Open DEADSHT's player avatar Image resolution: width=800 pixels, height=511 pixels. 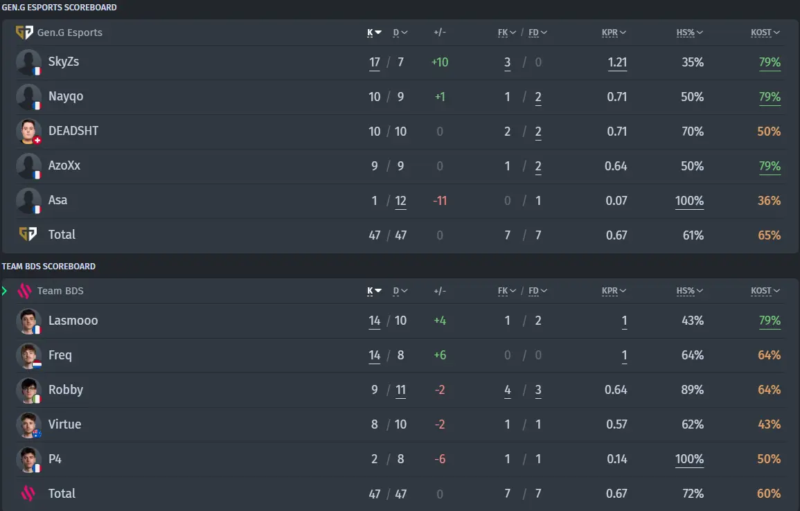(28, 132)
